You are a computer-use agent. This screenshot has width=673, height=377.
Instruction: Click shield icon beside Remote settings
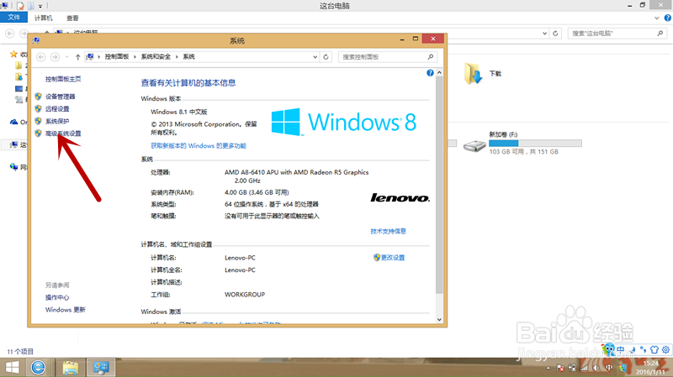point(38,109)
